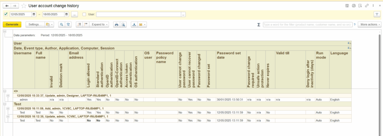
Task: Select 12/05/2025 16:12:35, Update, admin row text
Action: 62,116
